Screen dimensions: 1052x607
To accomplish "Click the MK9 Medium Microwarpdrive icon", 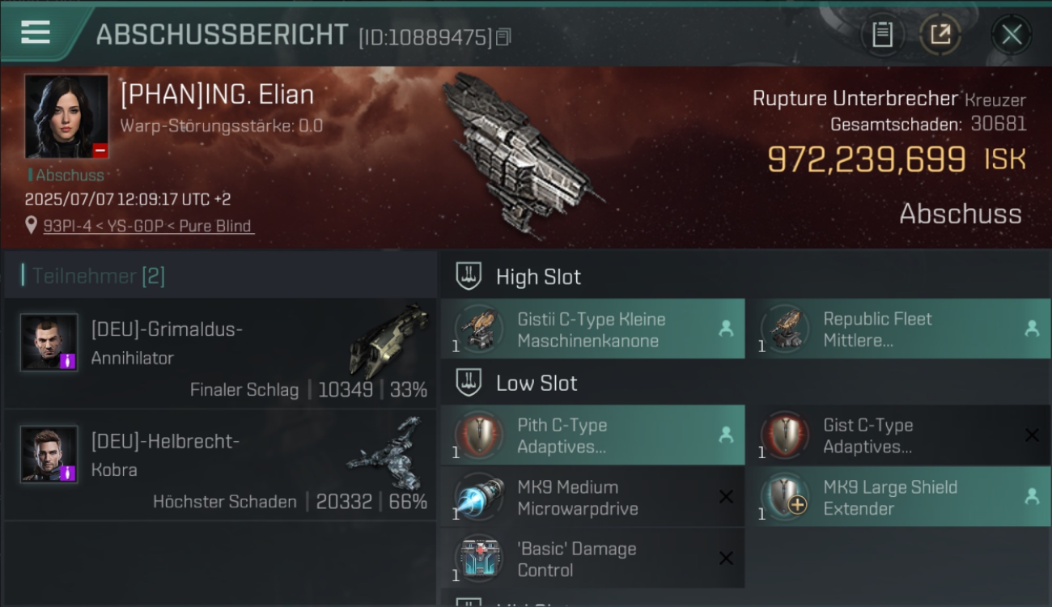I will point(479,497).
